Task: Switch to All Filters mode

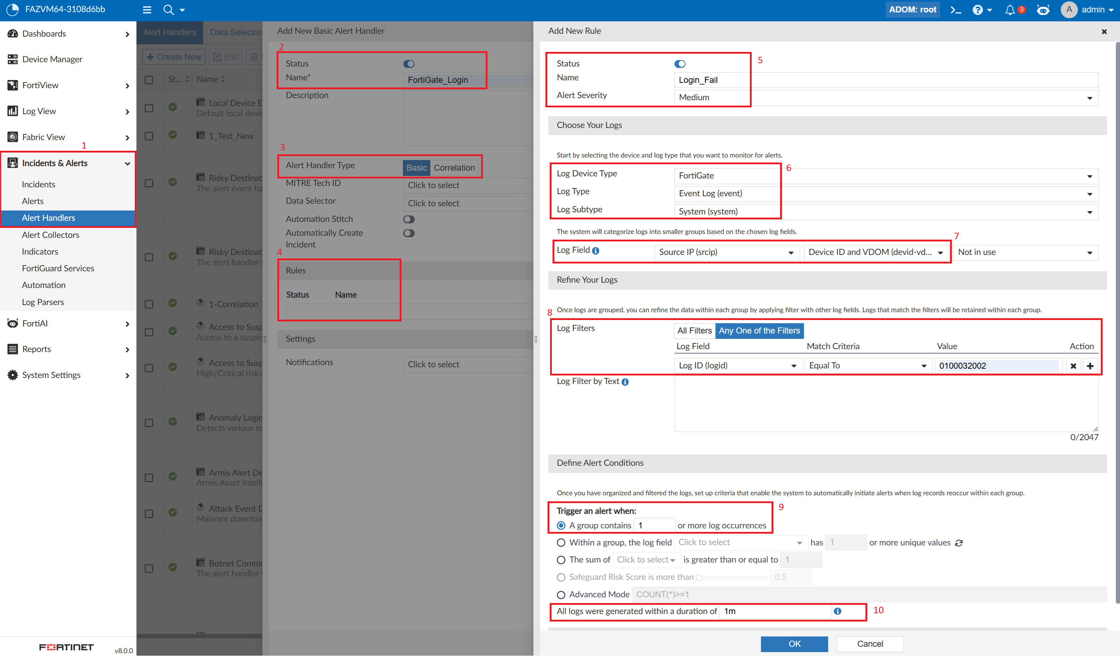Action: pyautogui.click(x=694, y=331)
